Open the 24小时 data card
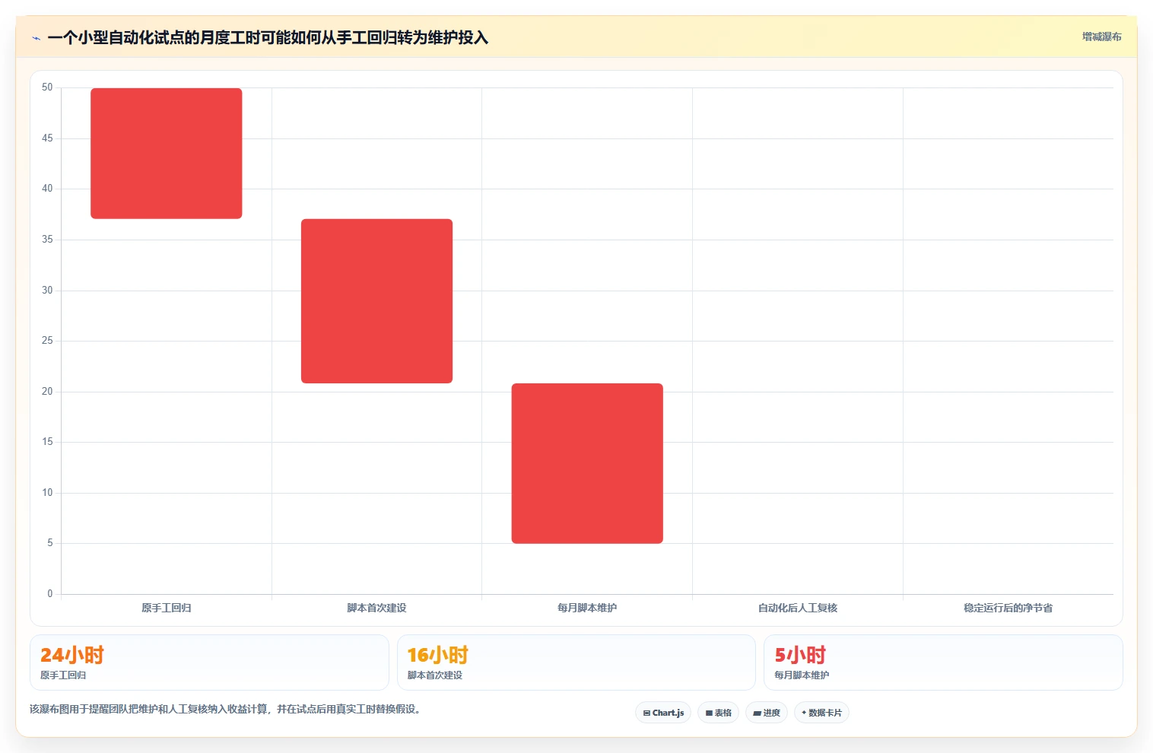Viewport: 1153px width, 753px height. coord(209,662)
